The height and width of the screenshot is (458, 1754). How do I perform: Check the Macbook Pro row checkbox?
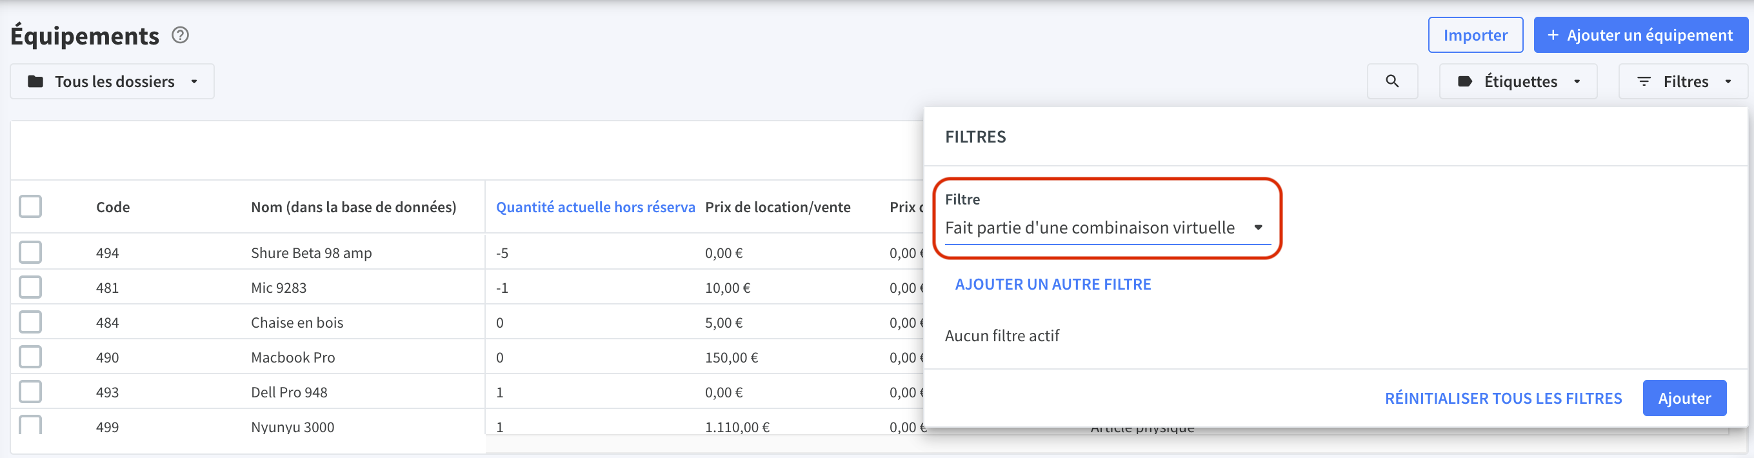pyautogui.click(x=30, y=356)
